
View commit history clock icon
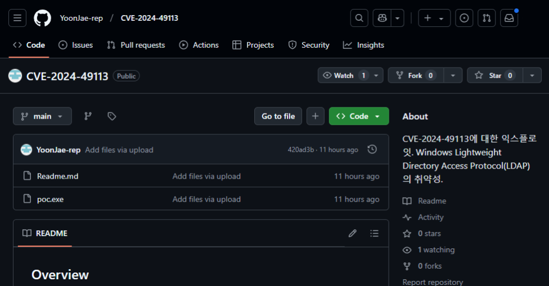[372, 149]
